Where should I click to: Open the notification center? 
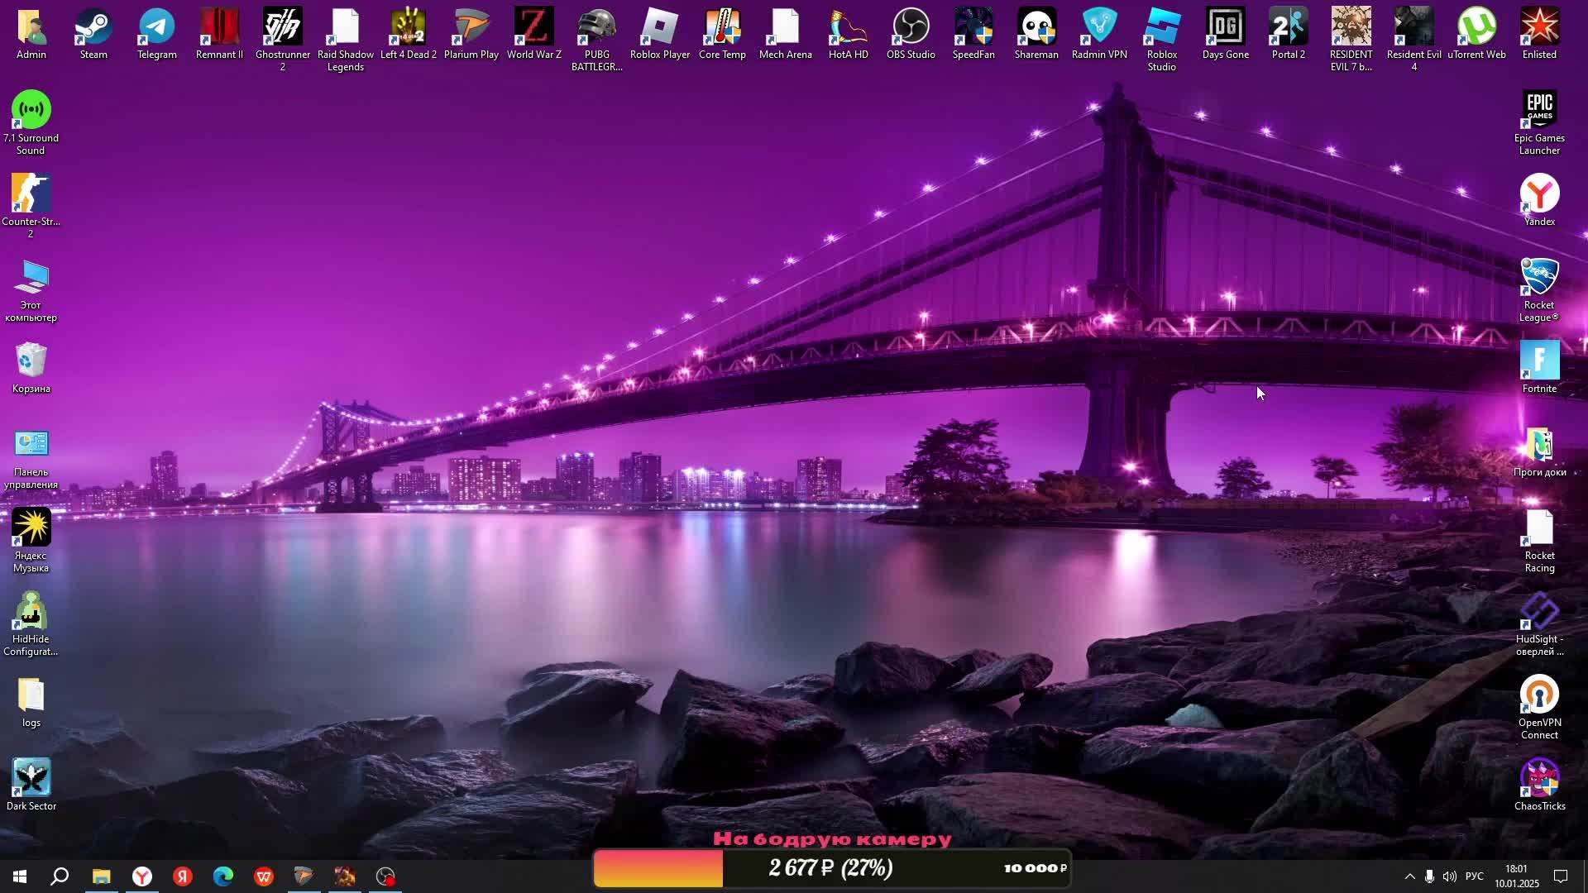(1561, 876)
